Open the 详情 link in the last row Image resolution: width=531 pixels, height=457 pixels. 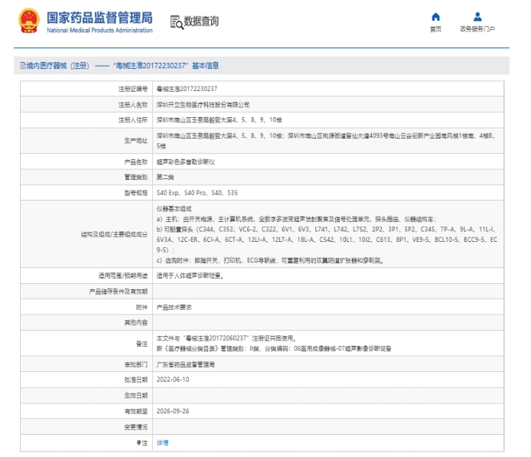[x=162, y=443]
